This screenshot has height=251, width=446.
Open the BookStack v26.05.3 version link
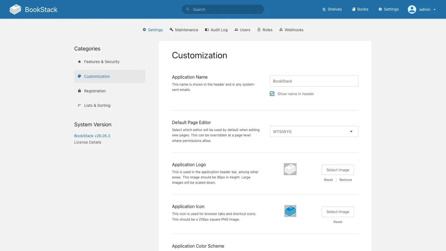(92, 136)
